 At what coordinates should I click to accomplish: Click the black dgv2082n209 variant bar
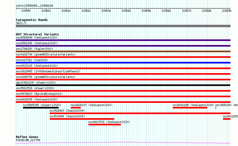point(123,85)
